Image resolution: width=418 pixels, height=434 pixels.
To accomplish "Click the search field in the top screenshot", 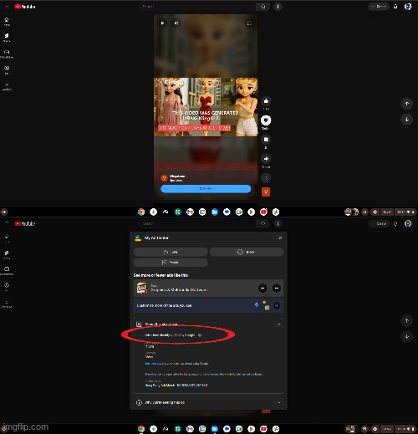I will click(x=197, y=7).
